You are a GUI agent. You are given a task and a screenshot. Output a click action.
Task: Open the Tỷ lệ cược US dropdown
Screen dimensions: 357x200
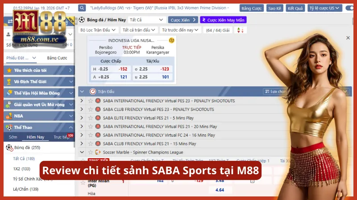coord(324,8)
